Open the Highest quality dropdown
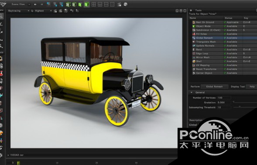 point(41,11)
